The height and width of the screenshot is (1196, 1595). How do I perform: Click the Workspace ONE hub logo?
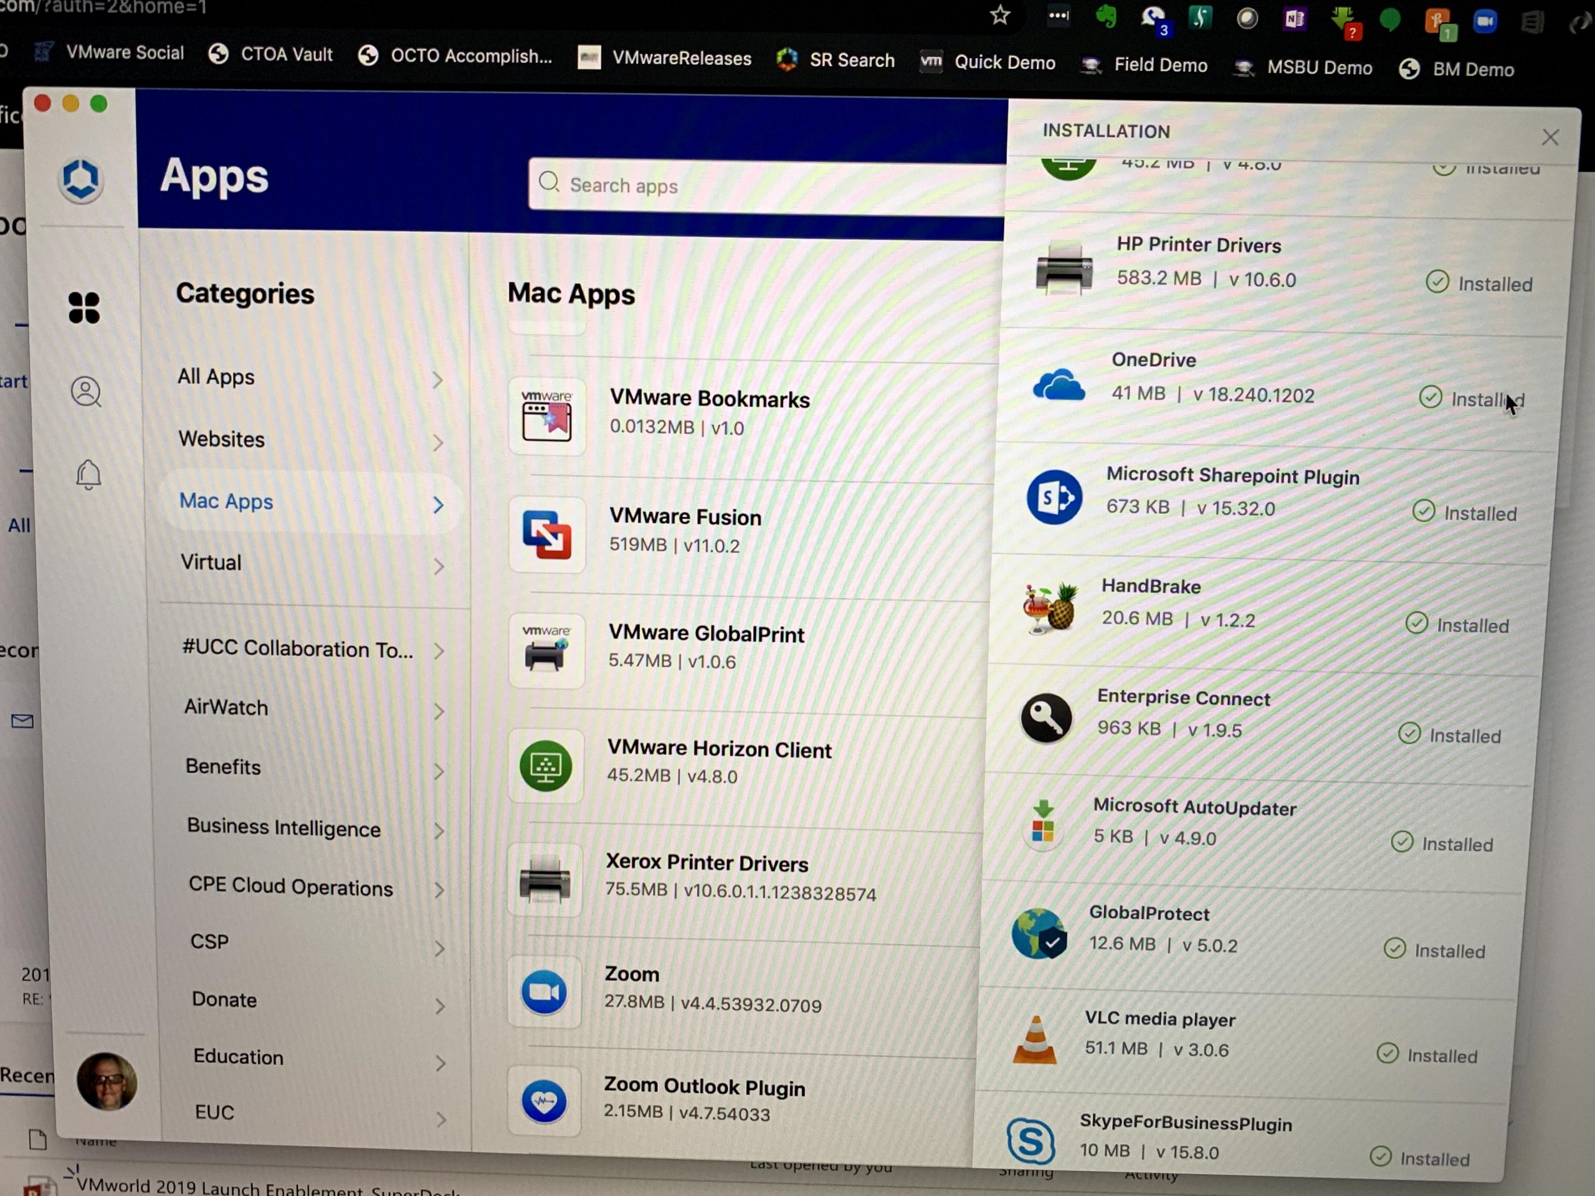tap(81, 179)
